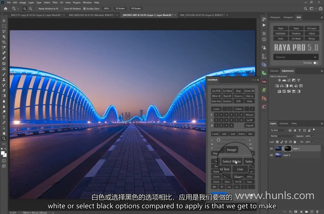Open the 'ff' plugin panel icon
Image resolution: width=324 pixels, height=214 pixels.
[264, 90]
